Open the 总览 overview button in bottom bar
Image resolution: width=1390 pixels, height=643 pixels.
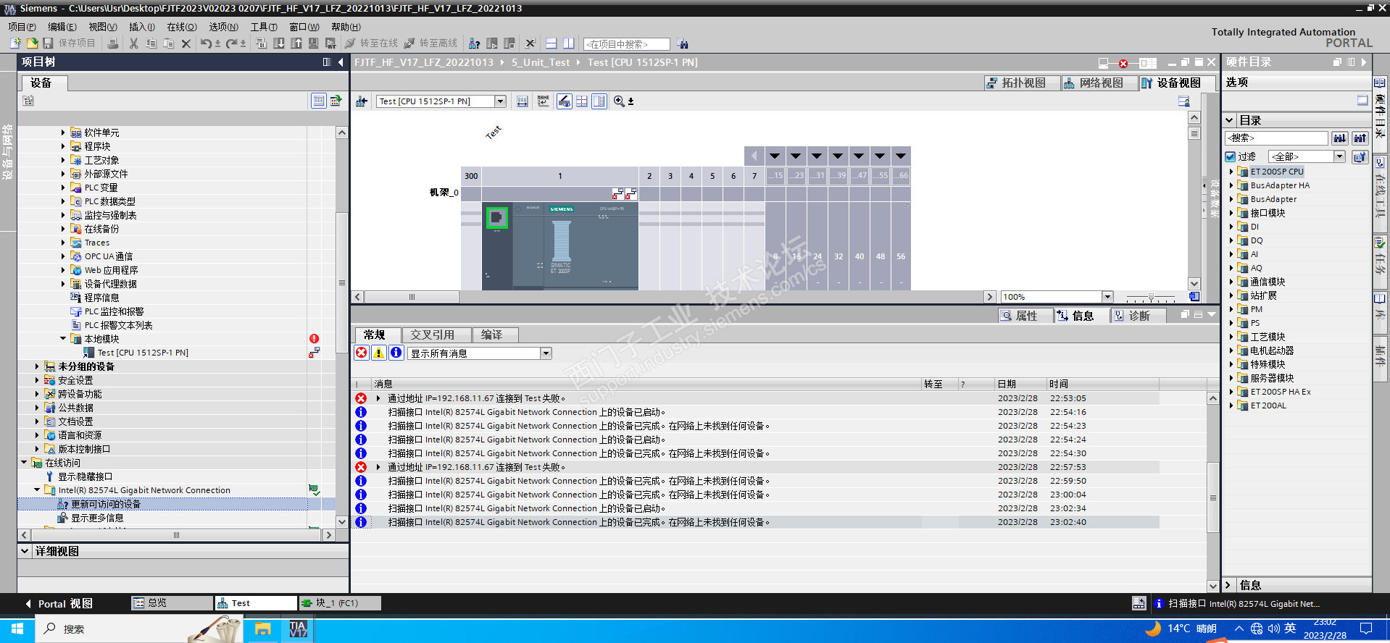(x=172, y=603)
